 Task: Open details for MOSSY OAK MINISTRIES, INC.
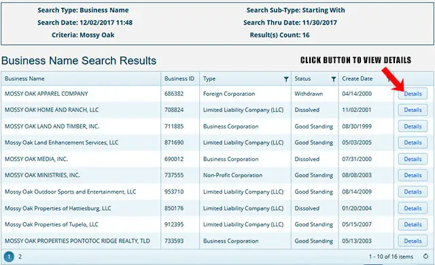coord(413,175)
